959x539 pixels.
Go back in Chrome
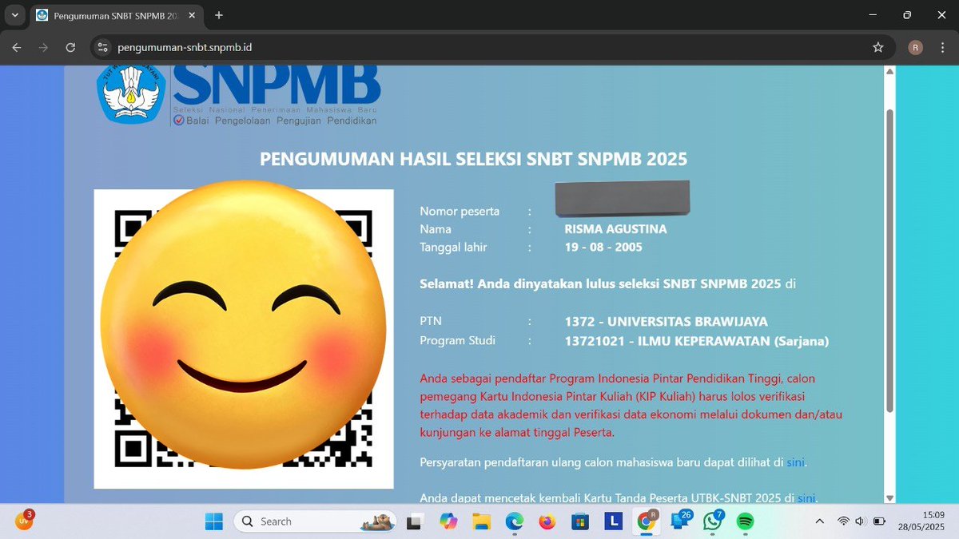(x=17, y=47)
